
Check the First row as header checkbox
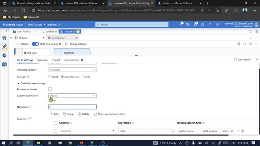click(50, 89)
